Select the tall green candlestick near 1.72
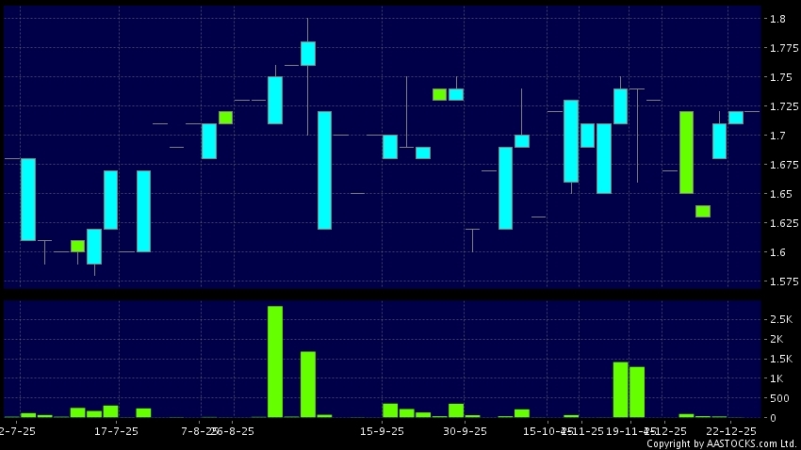The height and width of the screenshot is (450, 801). click(x=686, y=153)
